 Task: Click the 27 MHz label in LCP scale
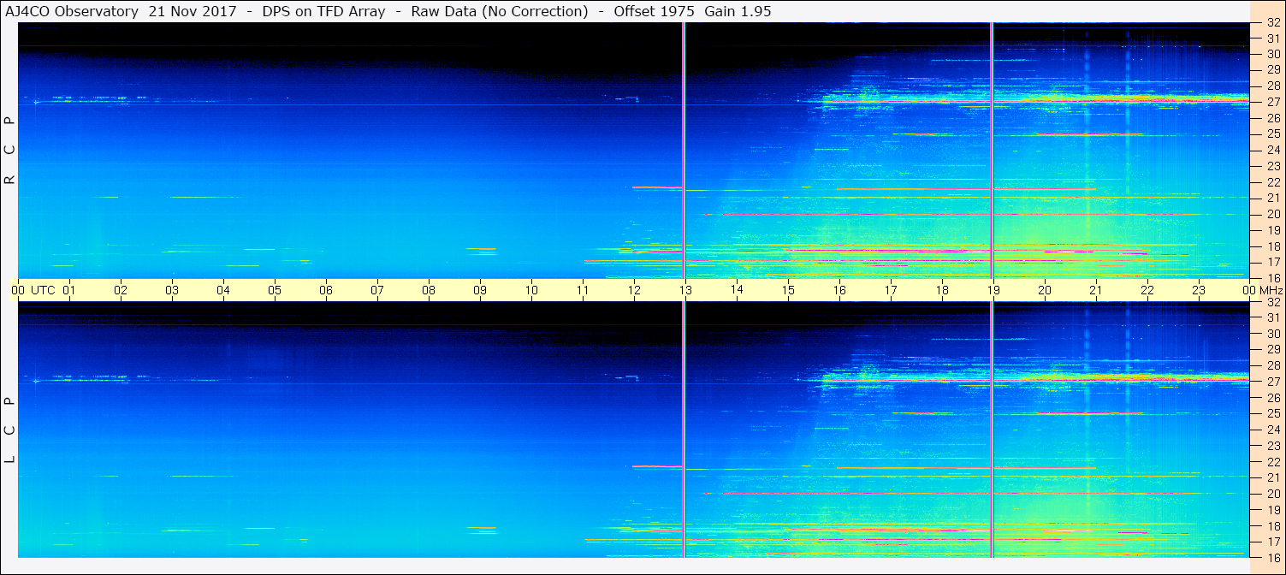pyautogui.click(x=1273, y=382)
